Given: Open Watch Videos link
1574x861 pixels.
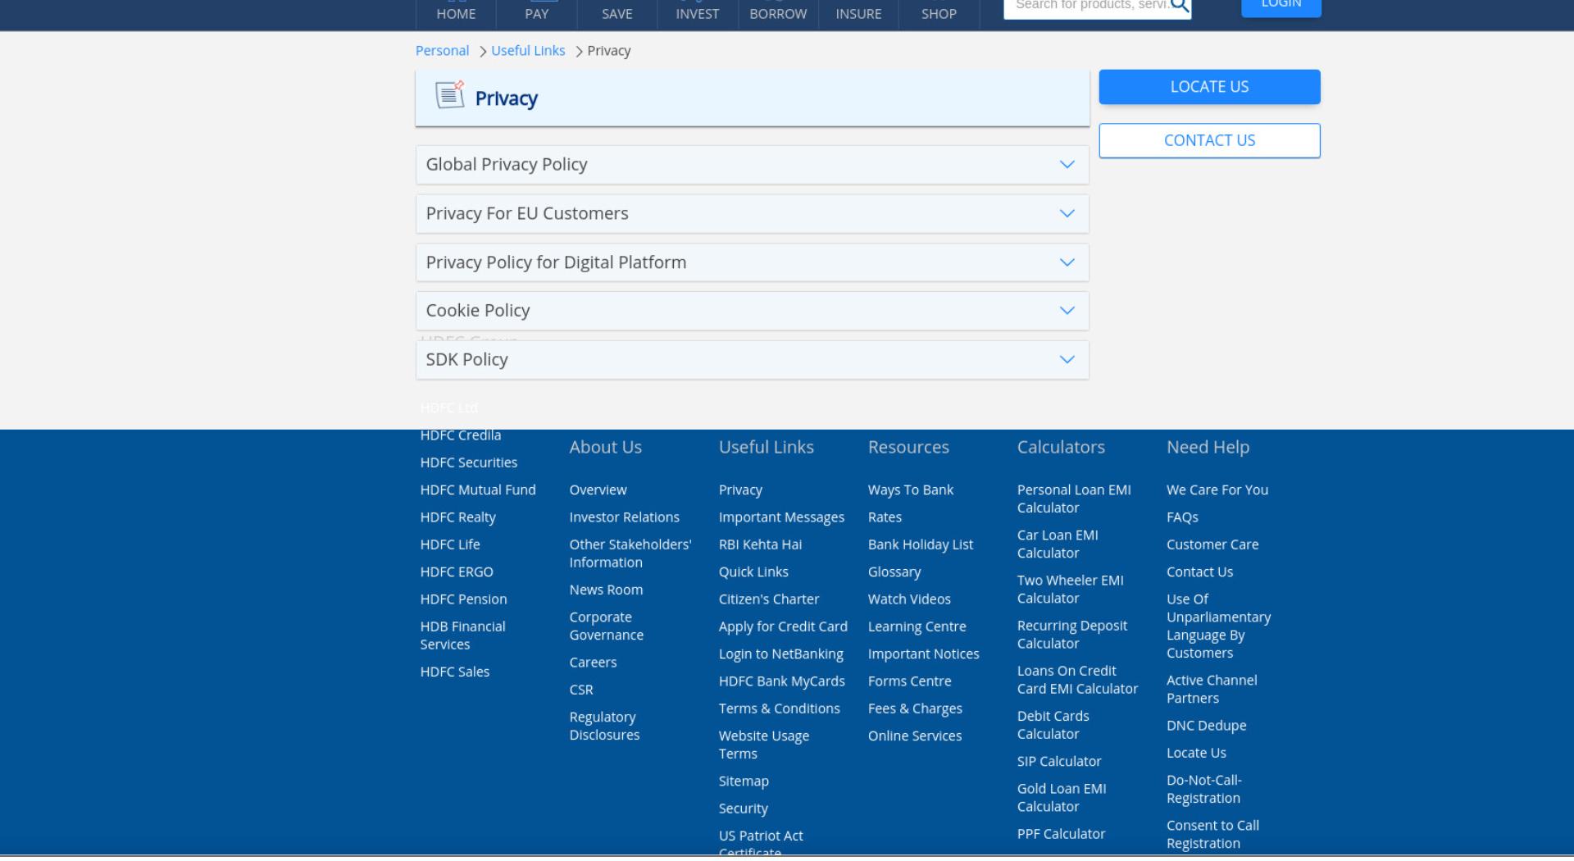Looking at the screenshot, I should (909, 599).
